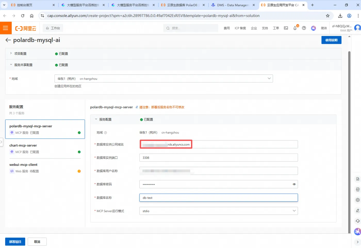This screenshot has height=248, width=361.
Task: Open the browser profile icon
Action: click(349, 16)
